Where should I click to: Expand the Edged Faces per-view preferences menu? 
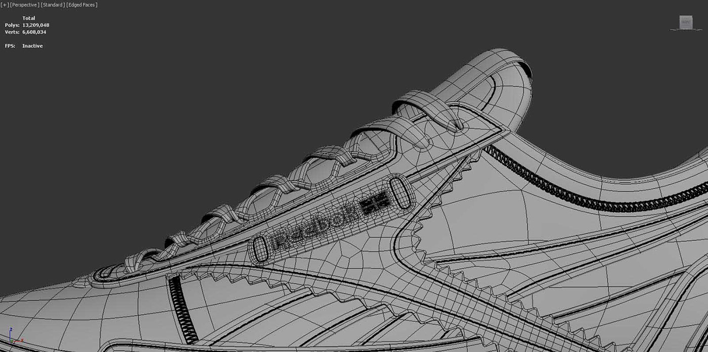81,5
